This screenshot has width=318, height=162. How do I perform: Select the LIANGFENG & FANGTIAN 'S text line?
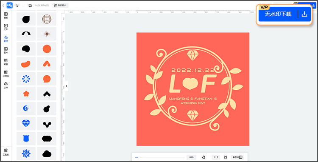[x=193, y=99]
